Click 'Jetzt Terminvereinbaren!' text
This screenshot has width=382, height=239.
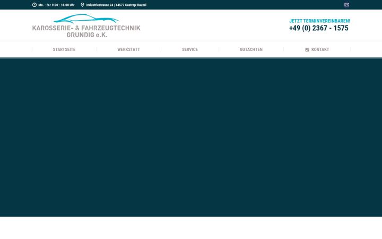pos(319,21)
